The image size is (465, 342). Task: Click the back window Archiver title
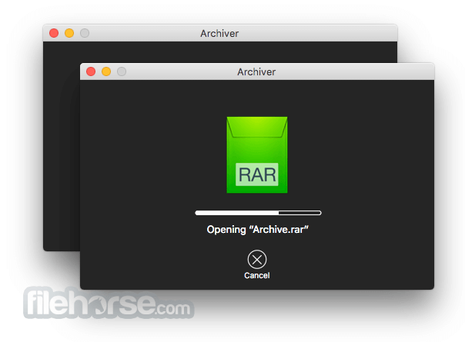click(219, 34)
